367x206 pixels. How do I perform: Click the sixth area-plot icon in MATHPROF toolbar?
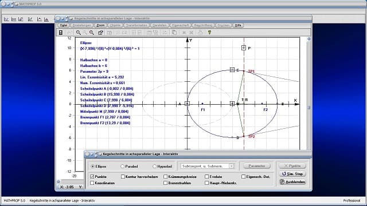(46, 19)
